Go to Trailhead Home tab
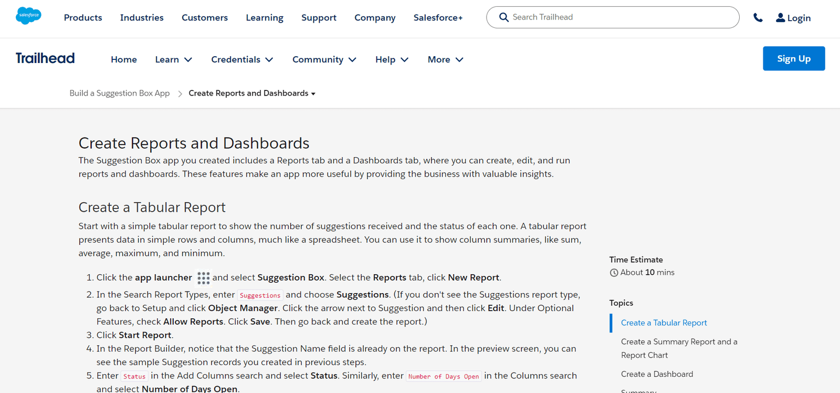This screenshot has width=840, height=393. (x=124, y=60)
